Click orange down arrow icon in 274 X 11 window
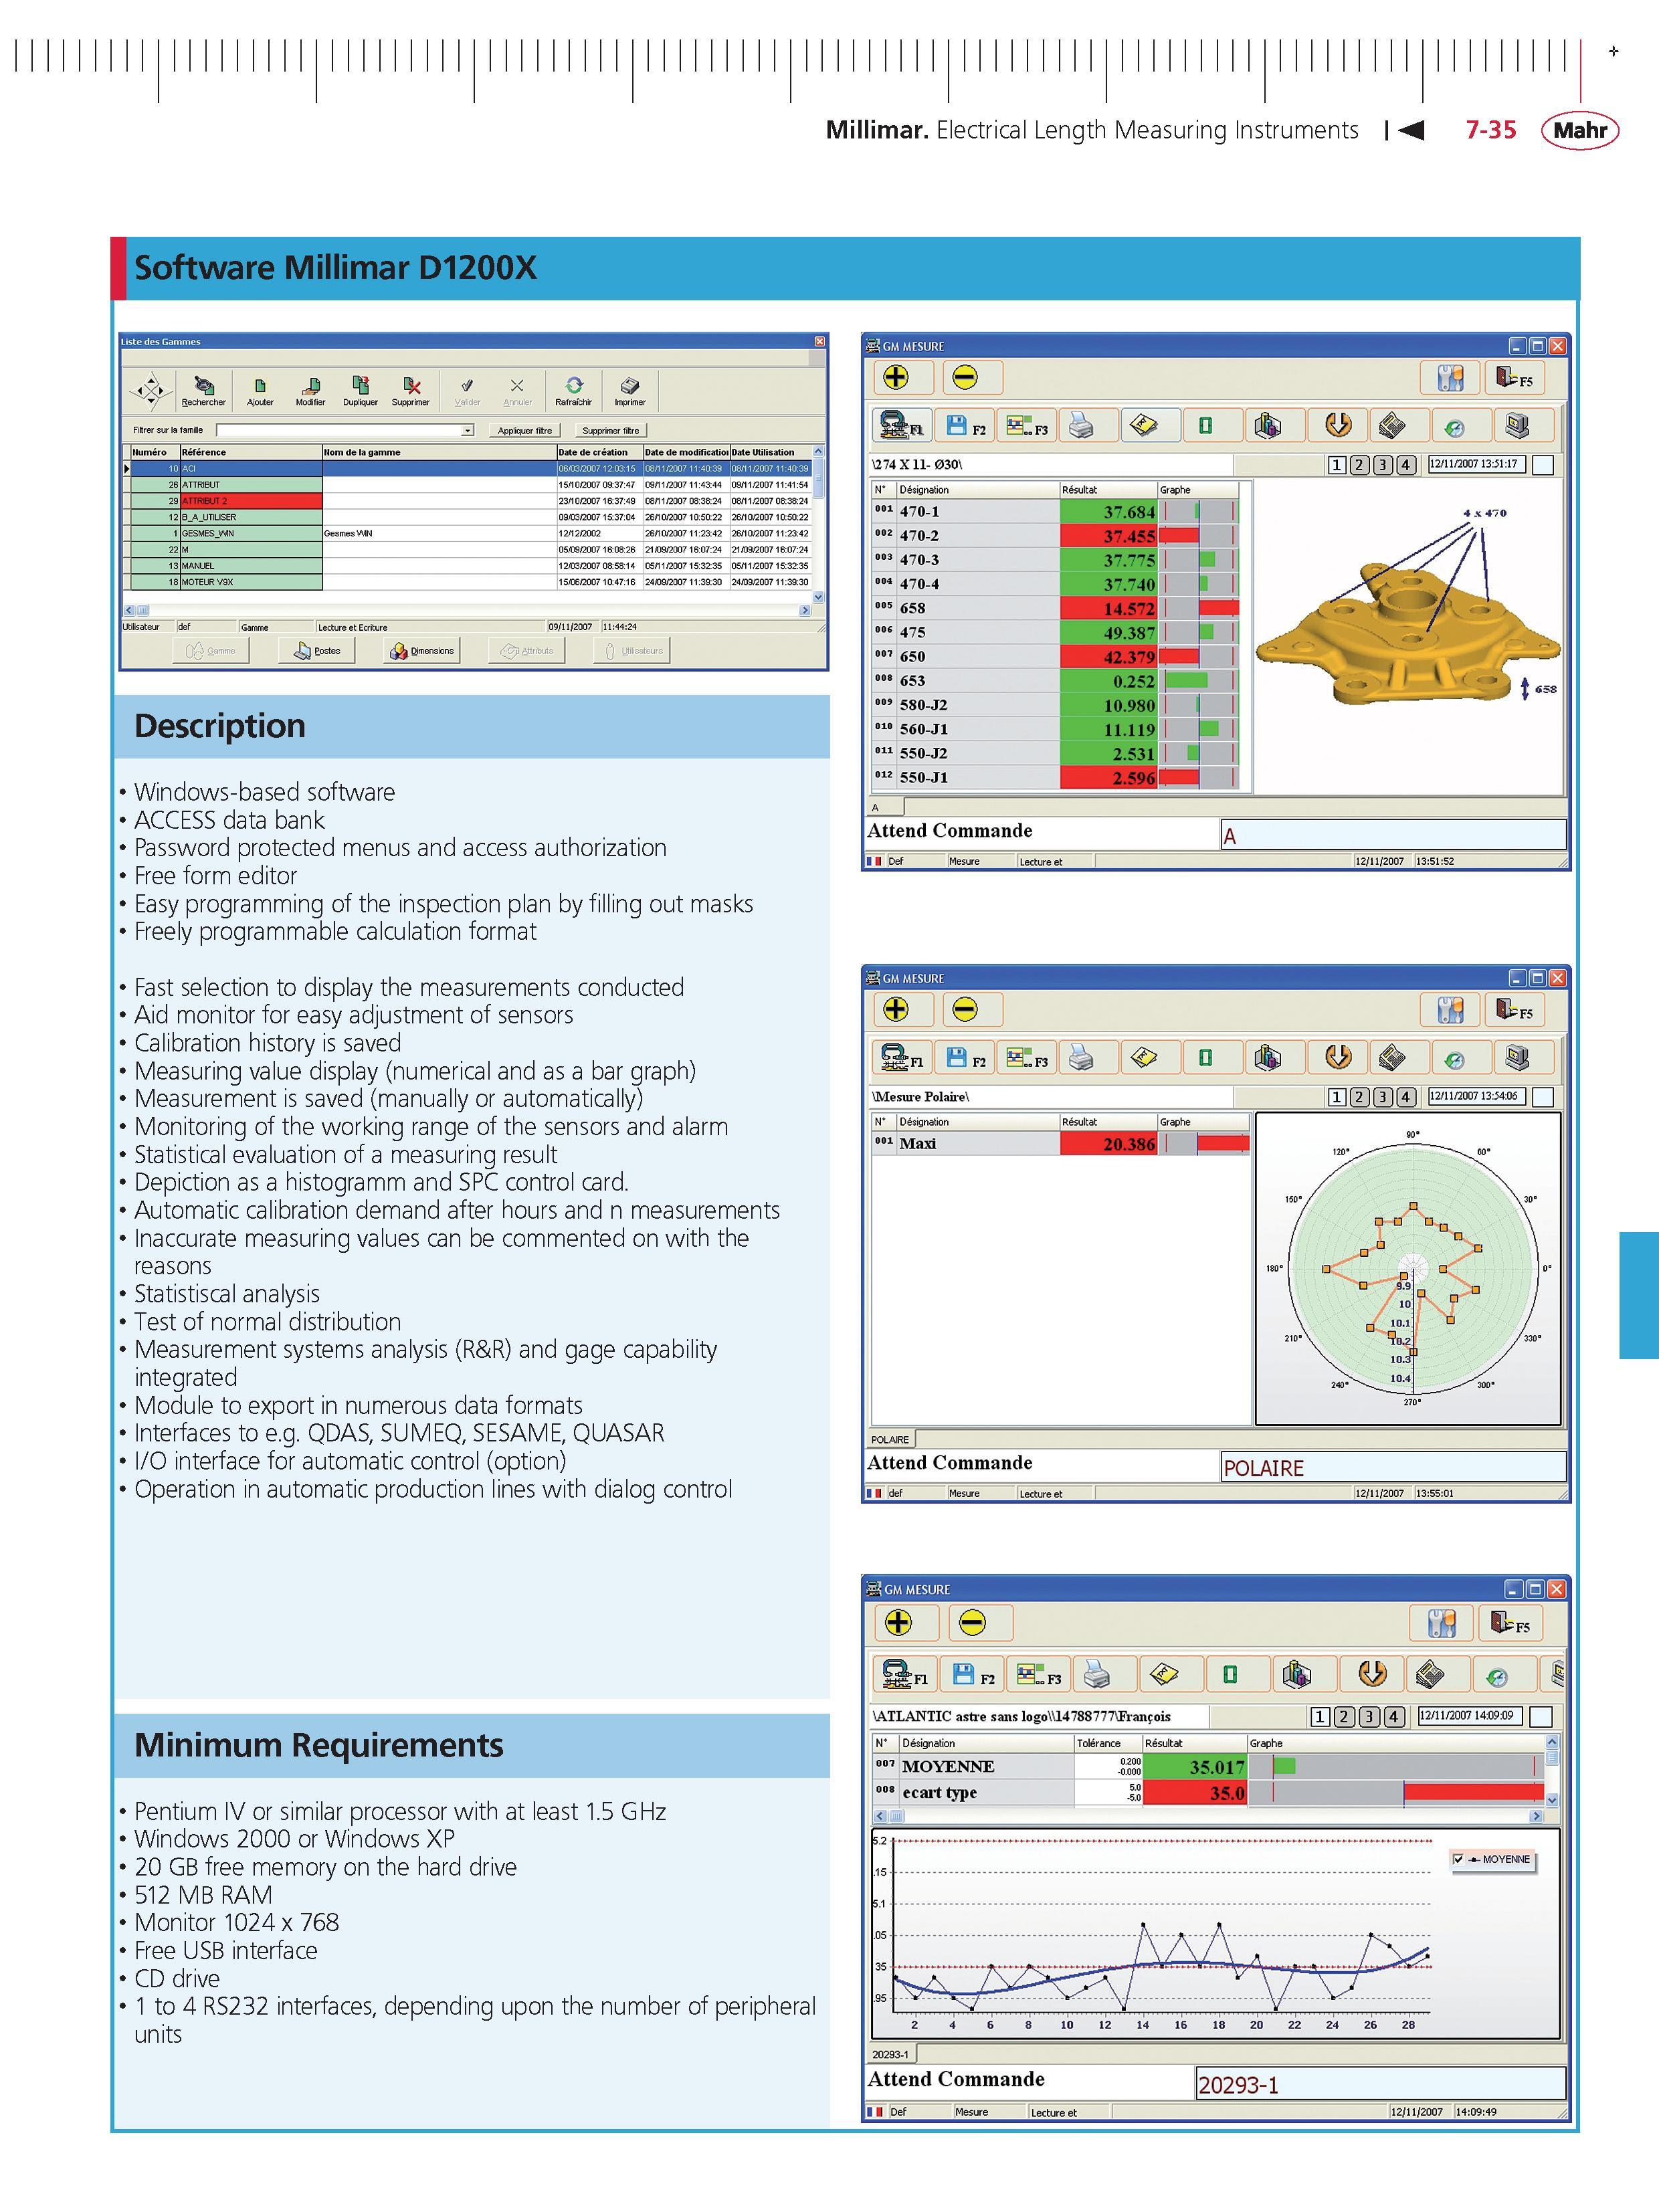This screenshot has height=2212, width=1659. [1338, 426]
